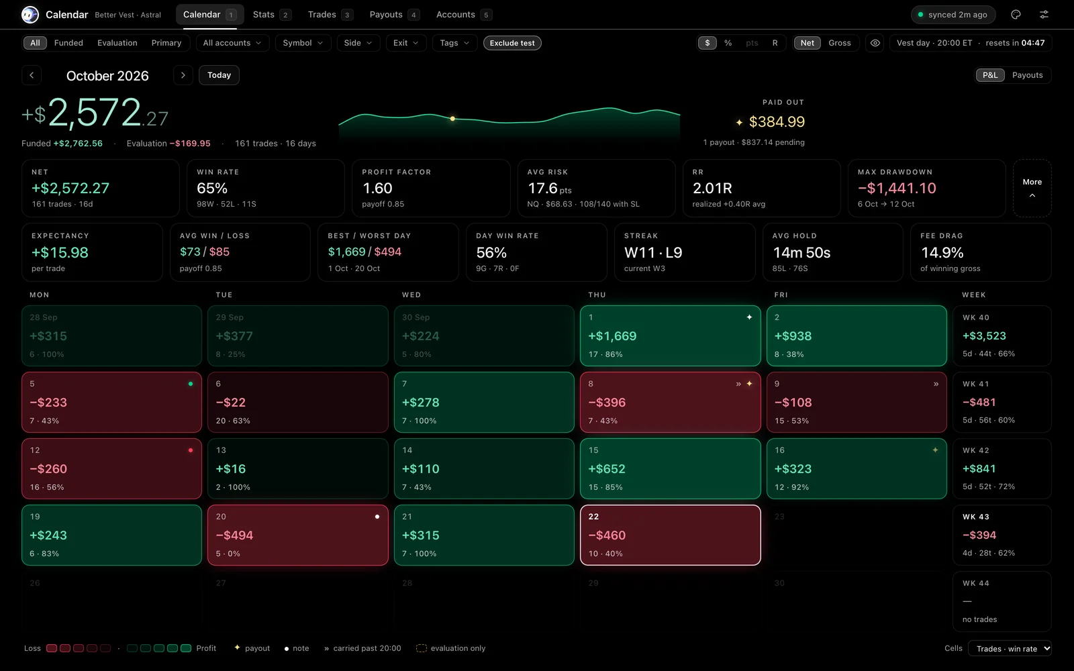Open the settings sliders icon
The width and height of the screenshot is (1074, 671).
point(1044,14)
